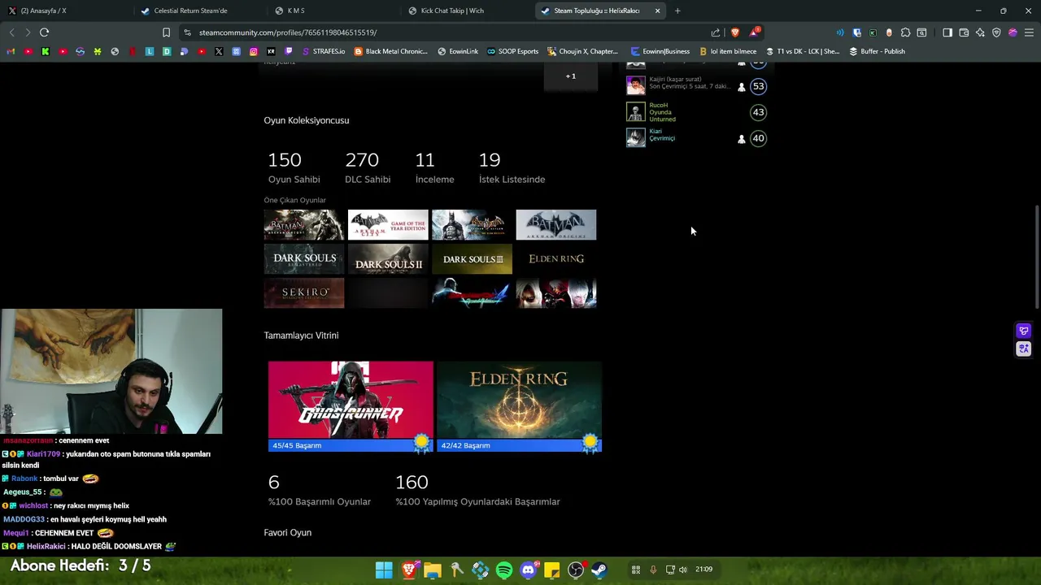Close the Steam Topluluğu tab

click(x=657, y=11)
